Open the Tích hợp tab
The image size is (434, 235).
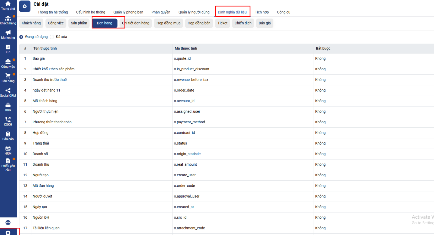(262, 12)
